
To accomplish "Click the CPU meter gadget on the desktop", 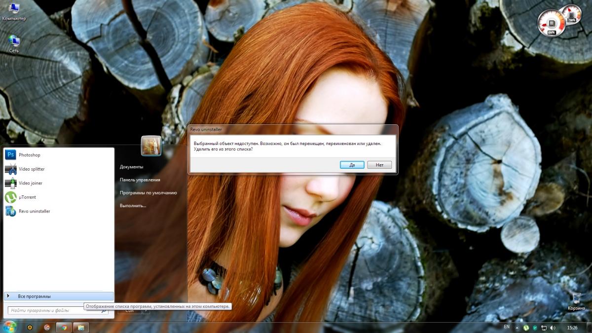I will pos(551,22).
